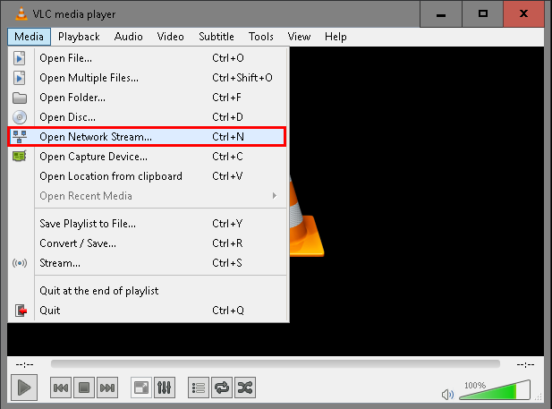The width and height of the screenshot is (552, 409).
Task: Skip to previous media track
Action: click(61, 388)
